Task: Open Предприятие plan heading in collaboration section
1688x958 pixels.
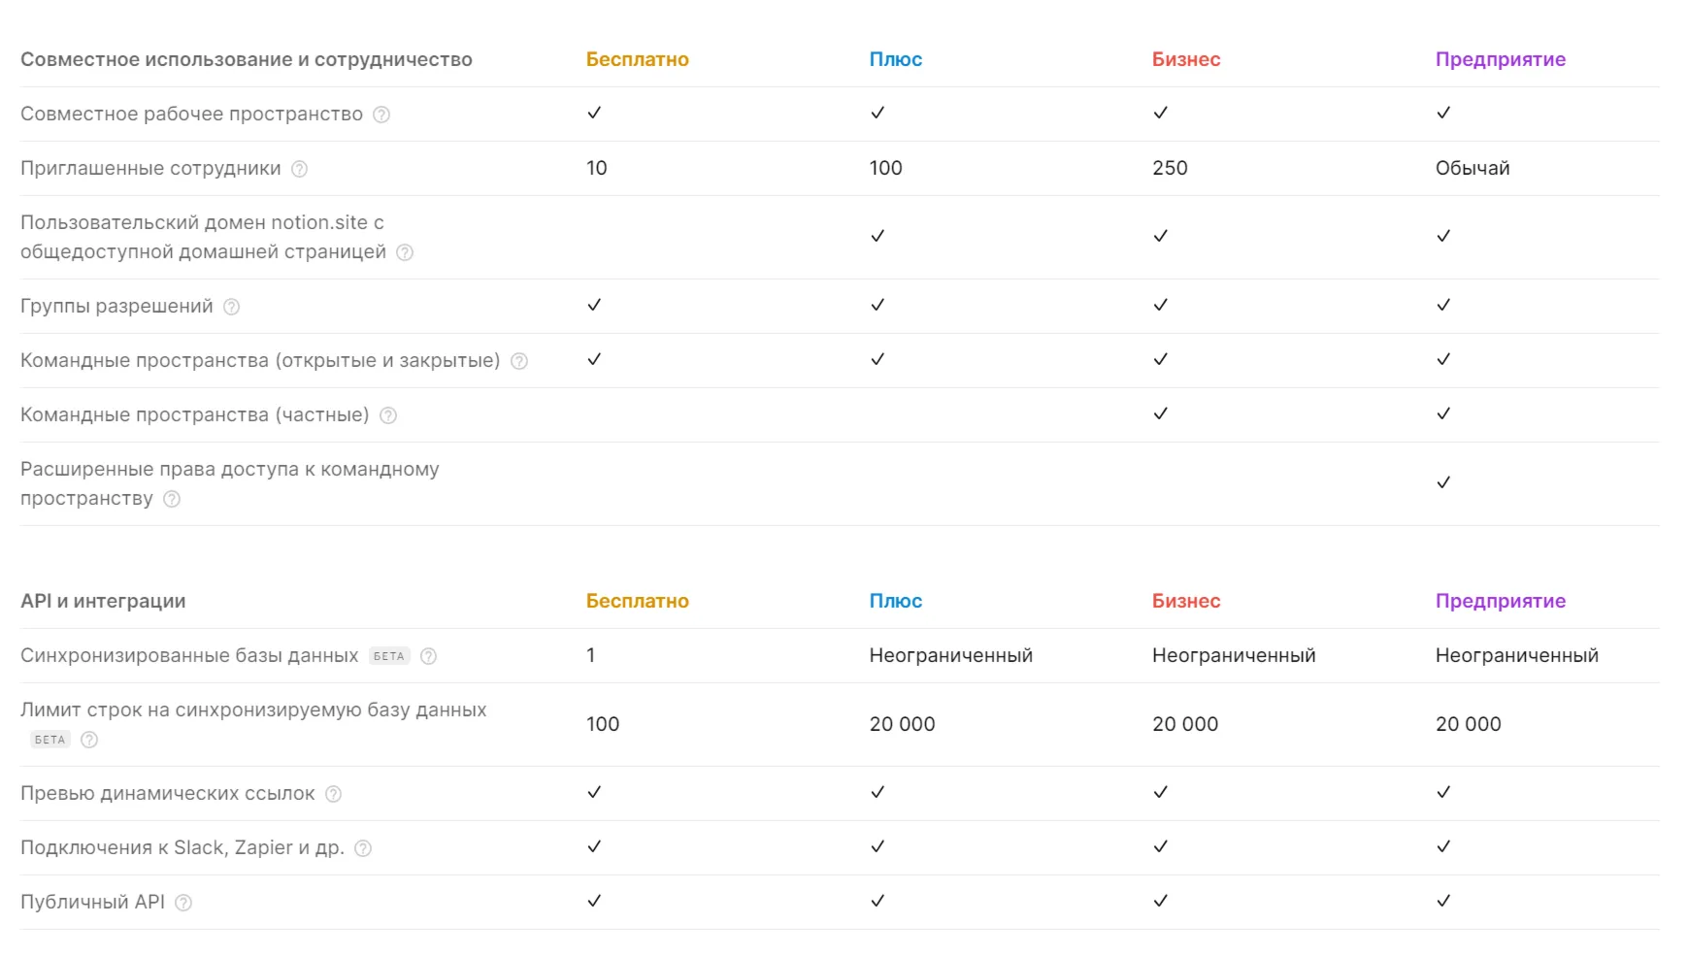Action: click(x=1500, y=59)
